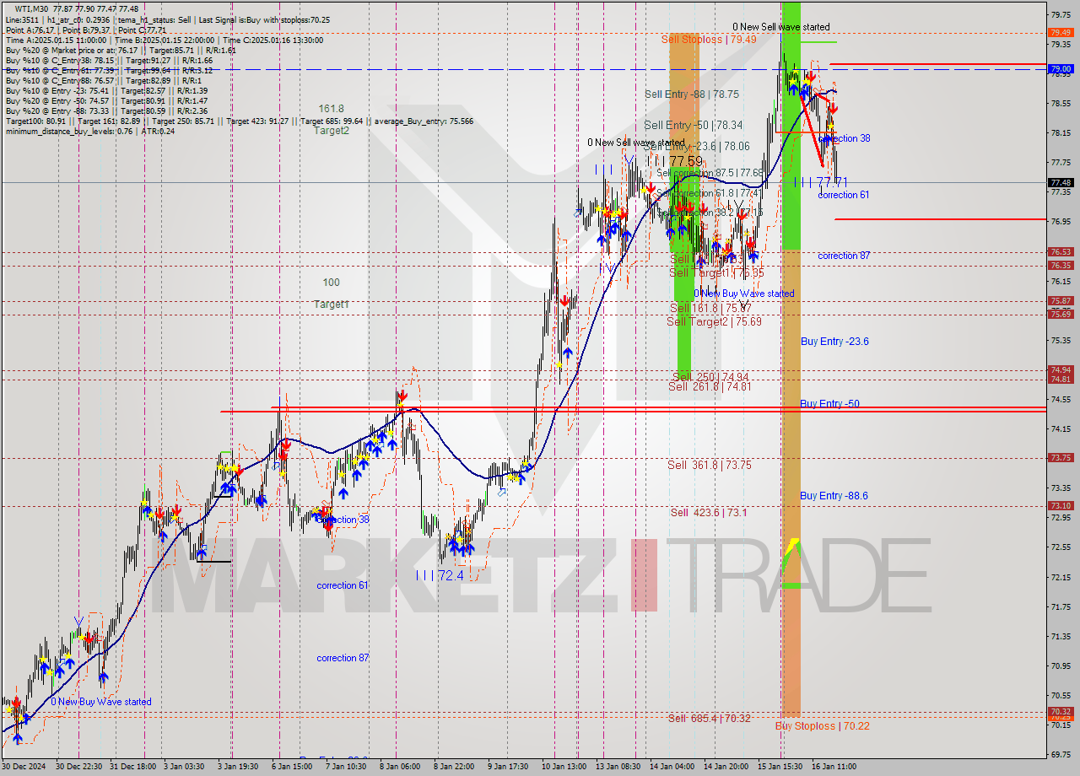
Task: Click the red 74.94 price axis tag
Action: pyautogui.click(x=1060, y=369)
